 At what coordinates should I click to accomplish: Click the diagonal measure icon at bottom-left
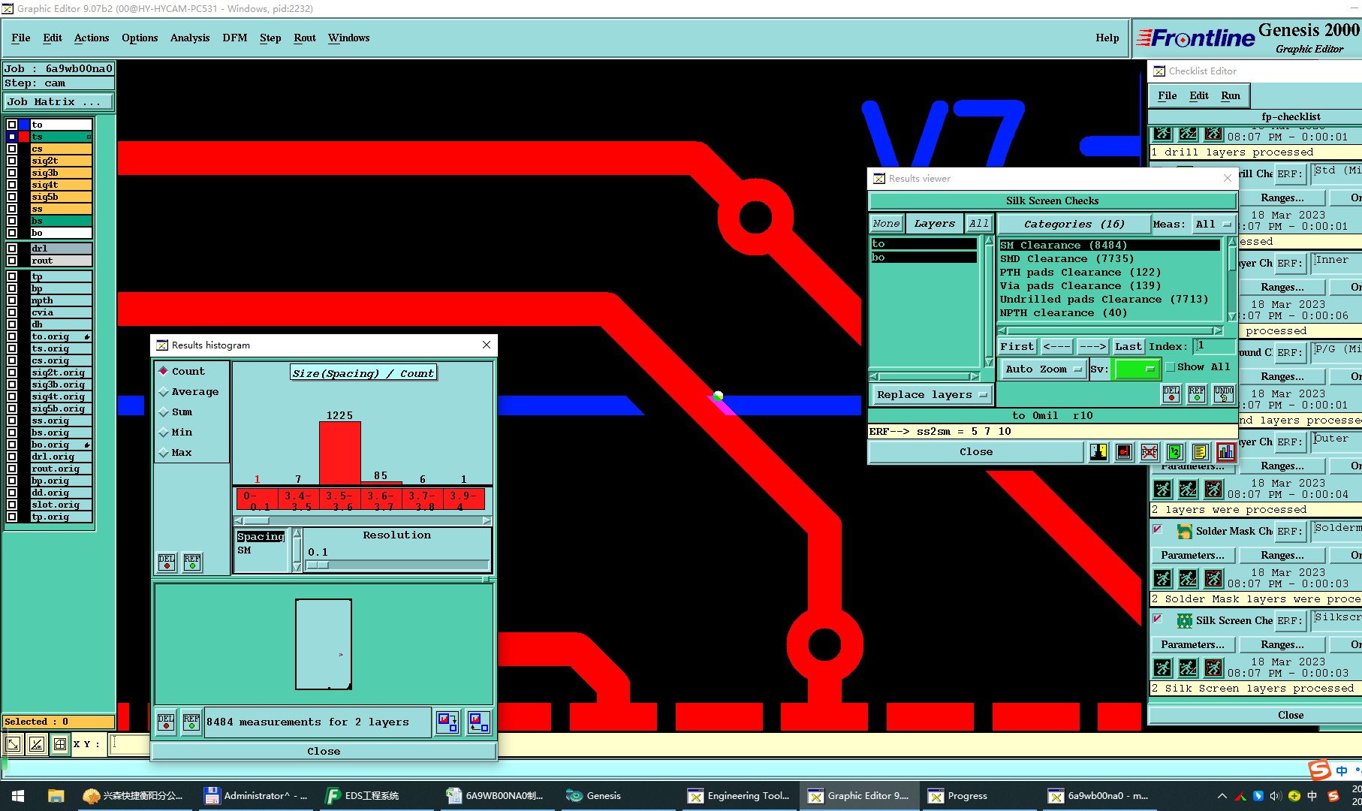coord(37,744)
